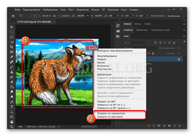Open the Интерполяция dropdown

point(175,16)
